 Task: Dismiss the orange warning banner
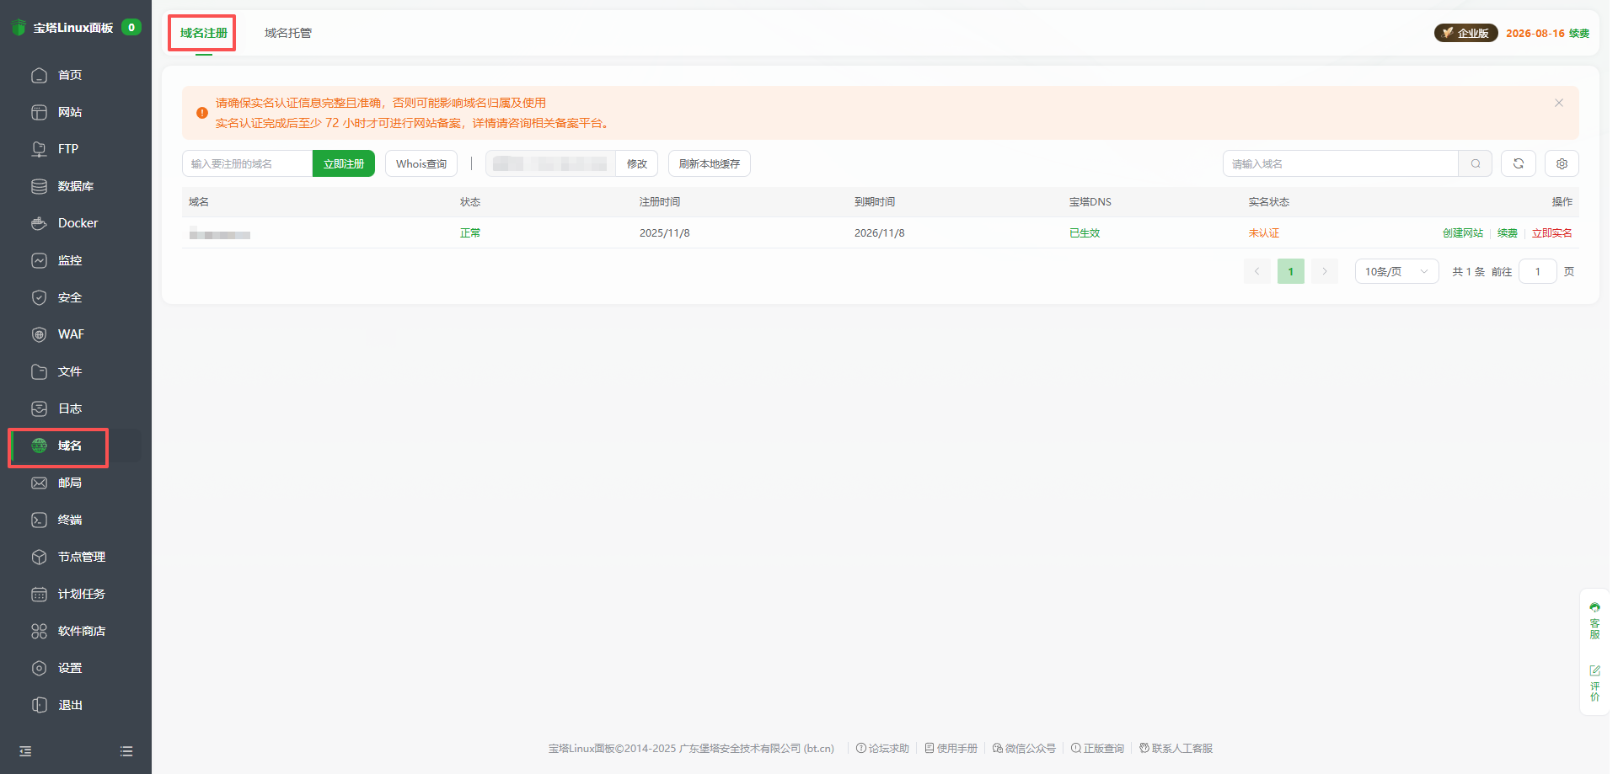1558,103
